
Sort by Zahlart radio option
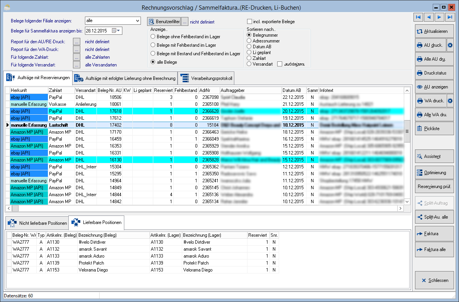tap(249, 58)
